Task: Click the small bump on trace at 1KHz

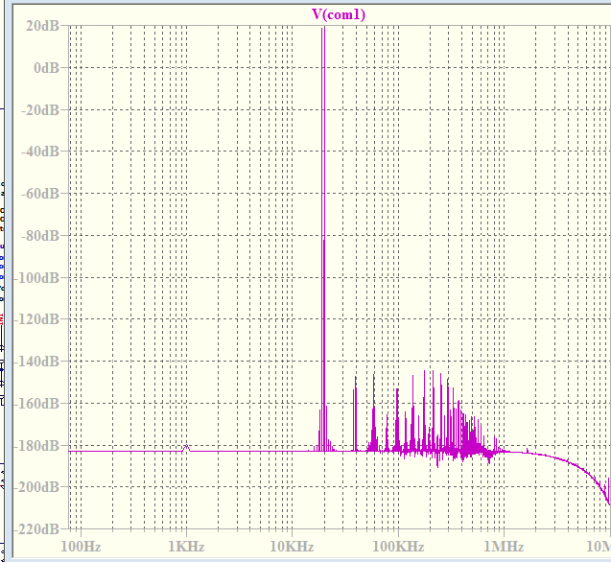Action: pyautogui.click(x=186, y=448)
